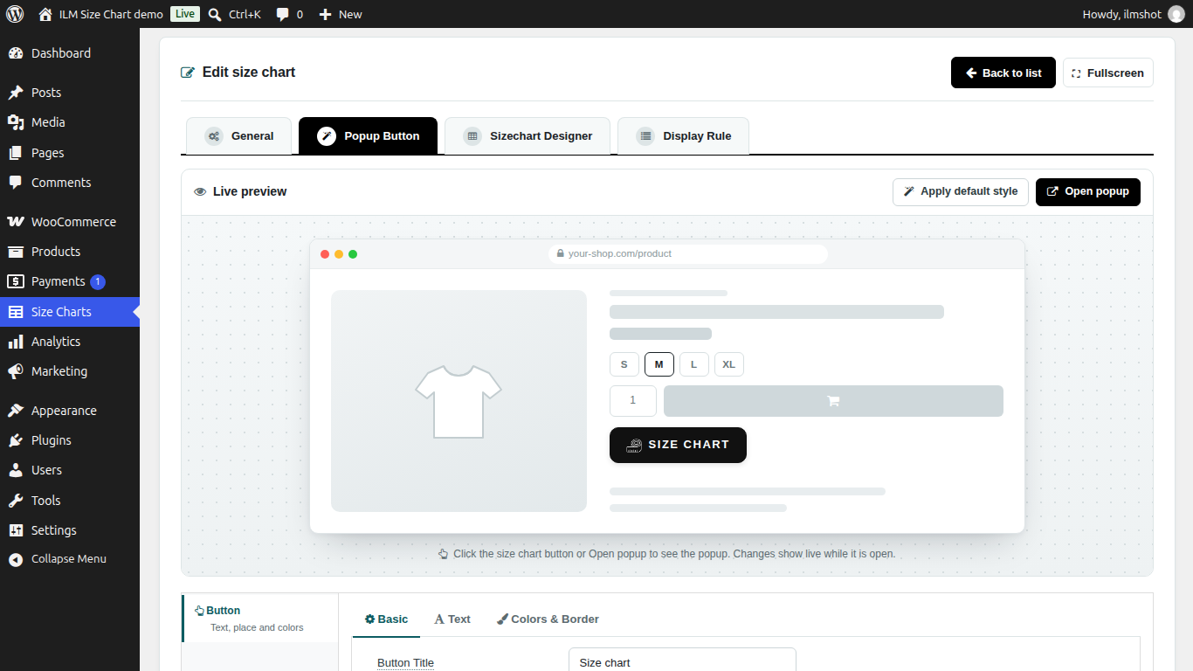
Task: Click the plus New icon in admin bar
Action: [x=325, y=14]
